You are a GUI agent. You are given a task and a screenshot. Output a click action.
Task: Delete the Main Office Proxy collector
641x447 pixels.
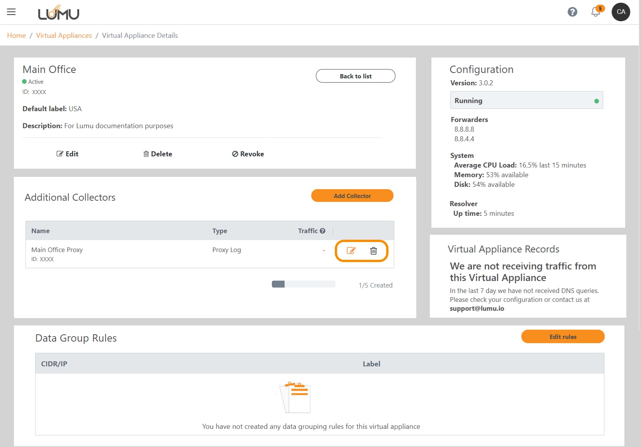373,251
